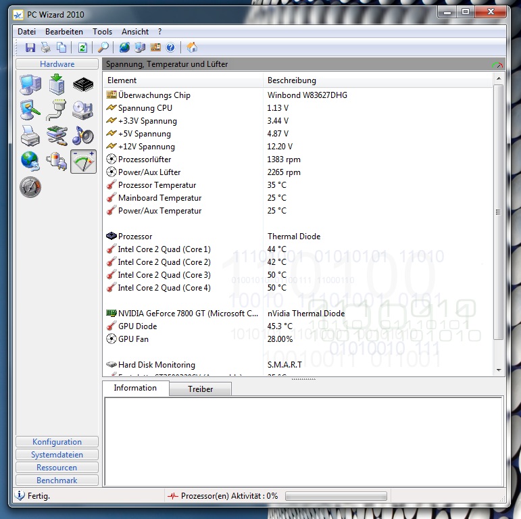The height and width of the screenshot is (519, 521).
Task: Open the Video monitor icon
Action: point(30,109)
